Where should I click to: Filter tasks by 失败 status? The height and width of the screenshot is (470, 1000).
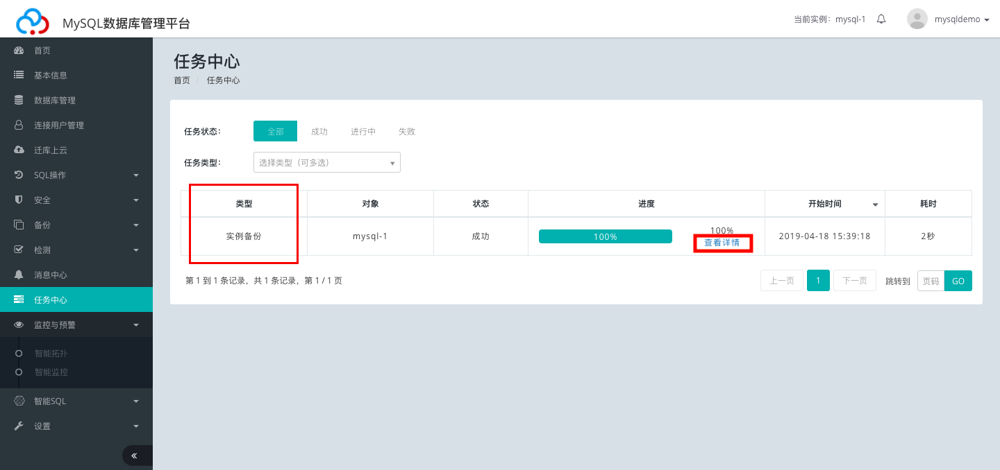tap(407, 131)
